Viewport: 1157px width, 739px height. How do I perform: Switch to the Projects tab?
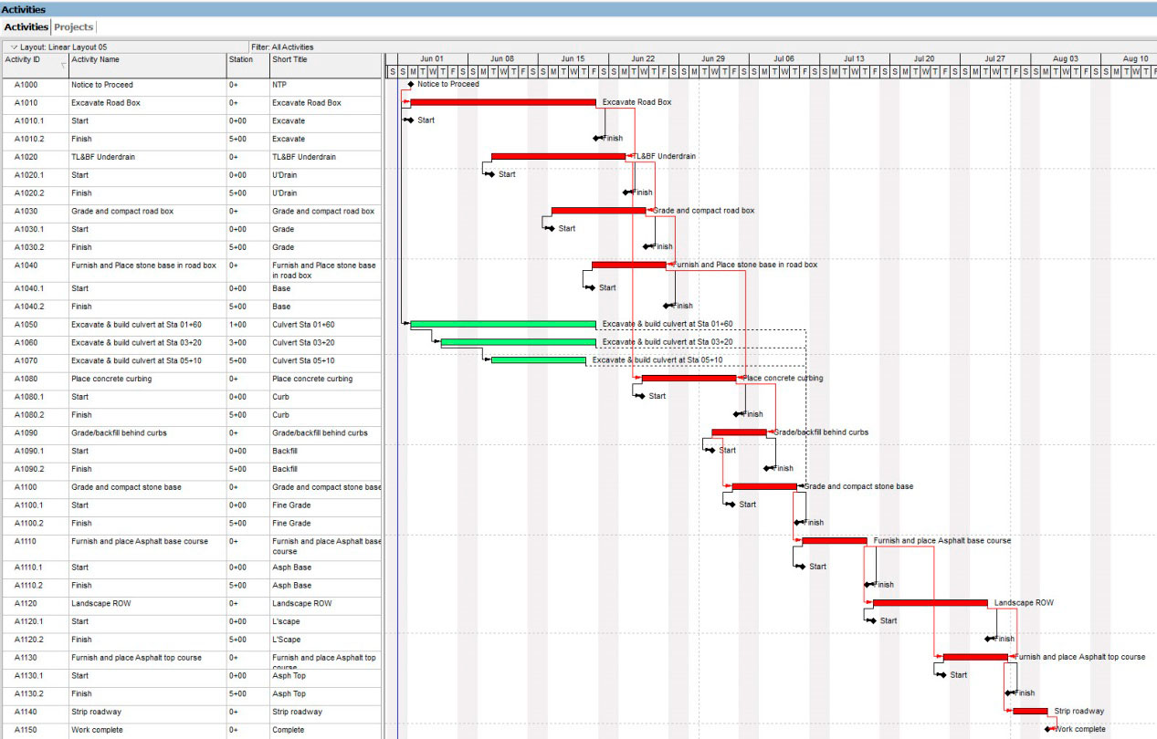tap(74, 26)
